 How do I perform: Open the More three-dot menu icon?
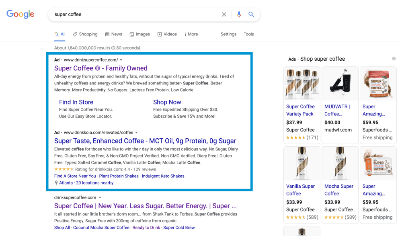point(186,34)
